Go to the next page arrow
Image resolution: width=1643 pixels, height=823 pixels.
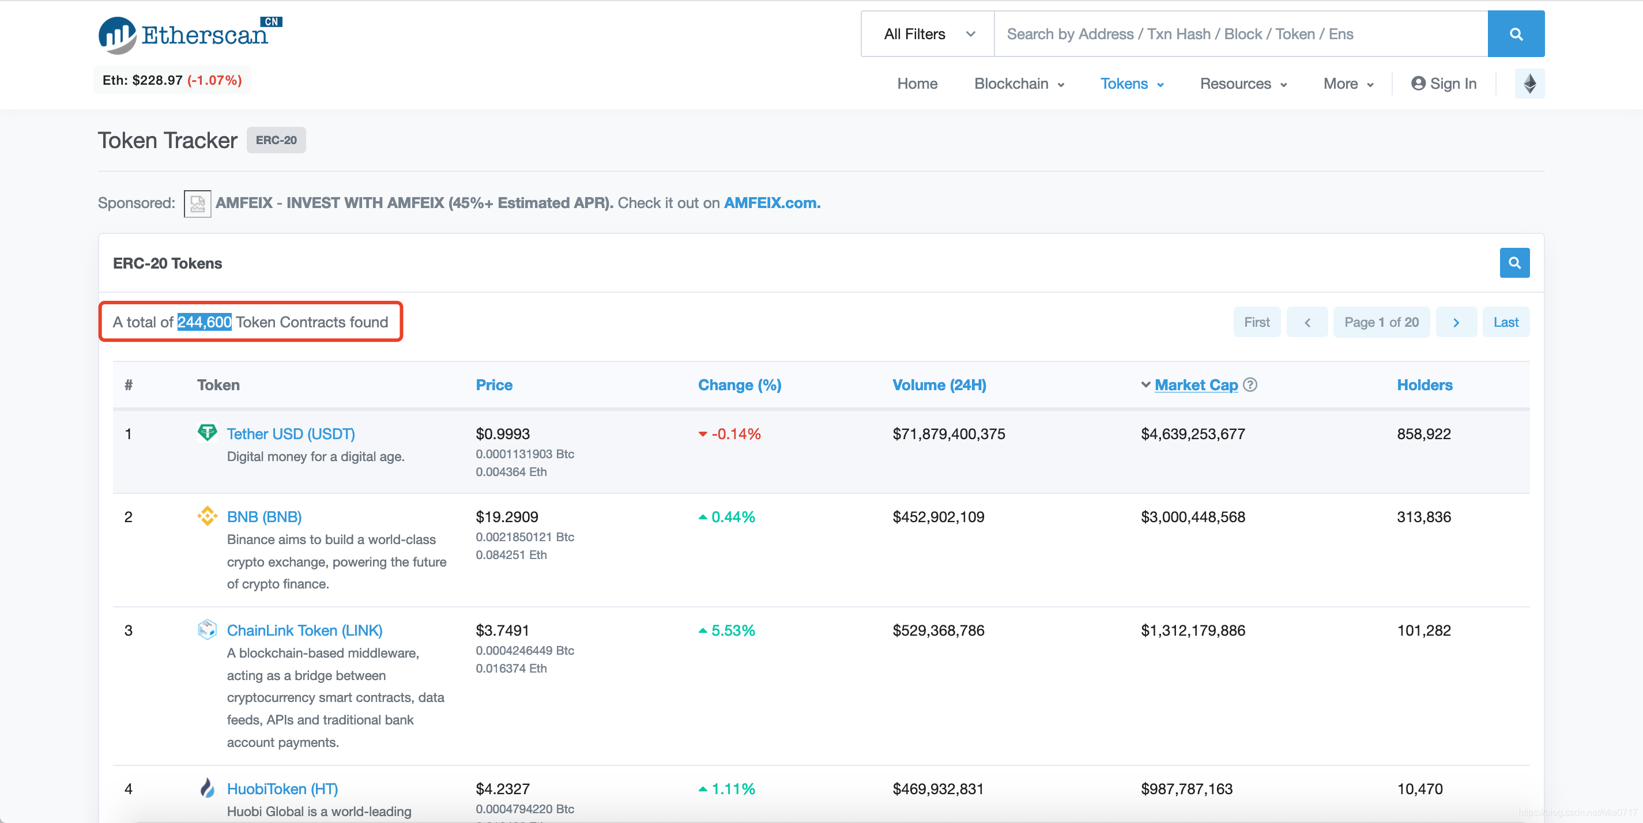1456,322
